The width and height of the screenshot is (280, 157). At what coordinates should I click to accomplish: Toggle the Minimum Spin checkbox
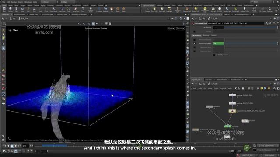point(194,48)
